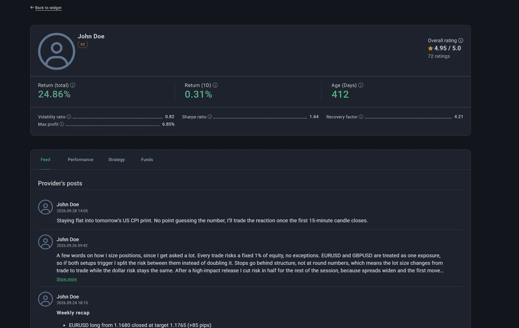Viewport: 519px width, 328px height.
Task: Open the Strategy tab
Action: [117, 160]
